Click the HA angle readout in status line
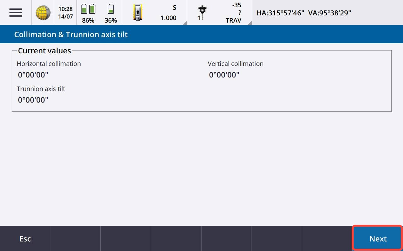The image size is (403, 251). tap(280, 13)
